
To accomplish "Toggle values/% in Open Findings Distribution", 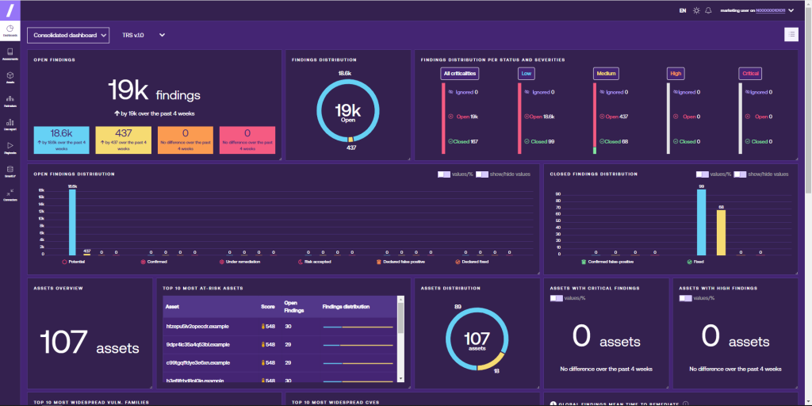I will 444,174.
